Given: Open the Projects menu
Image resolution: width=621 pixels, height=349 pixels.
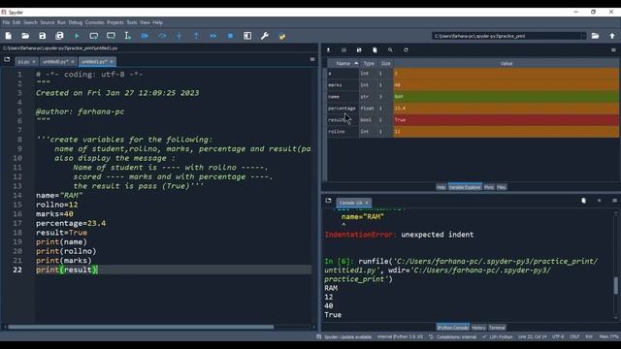Looking at the screenshot, I should point(115,22).
